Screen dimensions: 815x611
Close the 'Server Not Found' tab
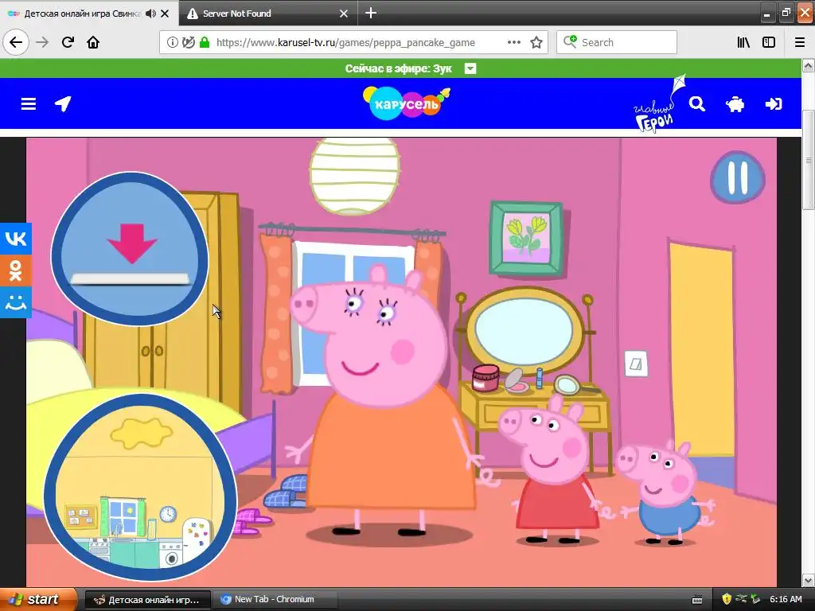tap(344, 14)
